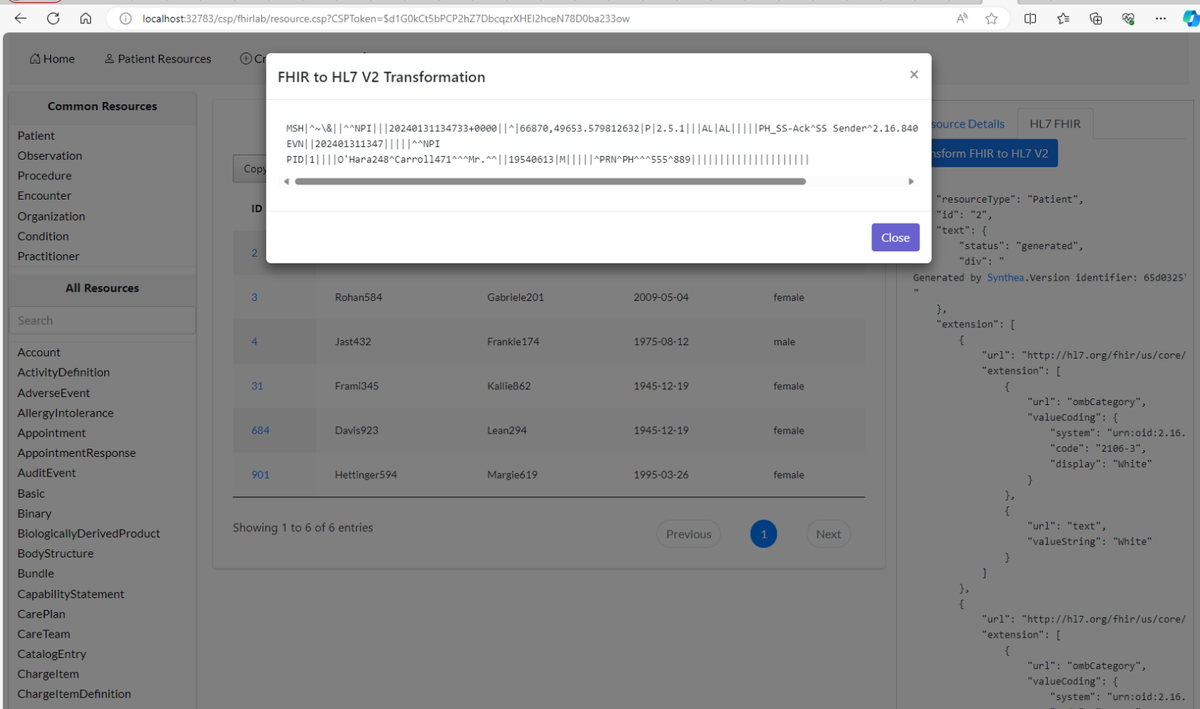Click the browser back arrow
The width and height of the screenshot is (1200, 709).
coord(20,19)
